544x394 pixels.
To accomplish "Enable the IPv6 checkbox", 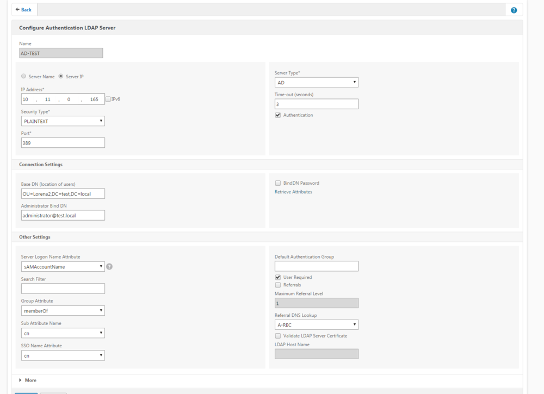I will pos(107,98).
